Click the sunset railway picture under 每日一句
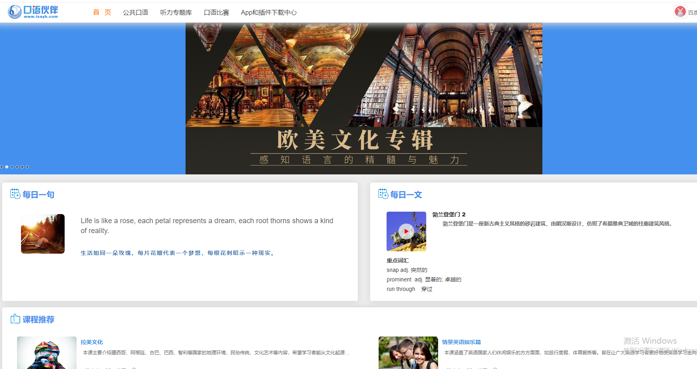Viewport: 697px width, 369px height. tap(42, 234)
